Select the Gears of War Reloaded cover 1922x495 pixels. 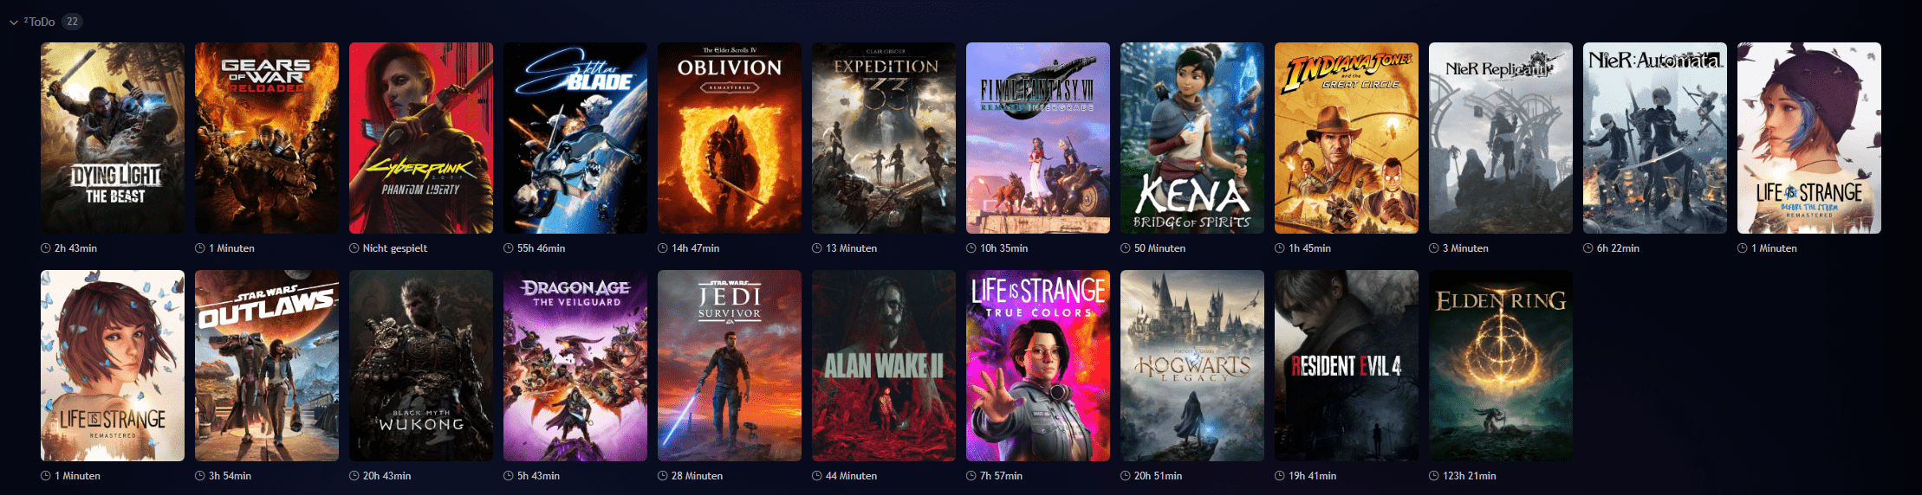(267, 138)
